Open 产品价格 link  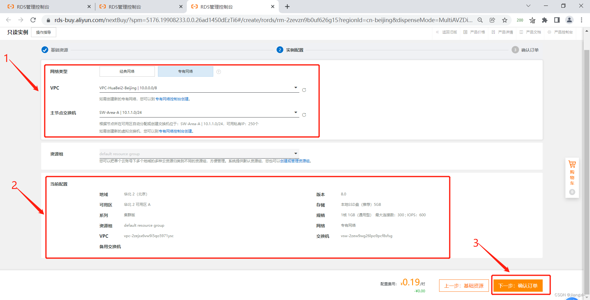point(474,32)
